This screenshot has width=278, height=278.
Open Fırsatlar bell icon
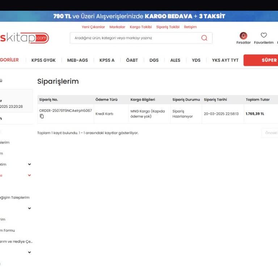(x=243, y=35)
